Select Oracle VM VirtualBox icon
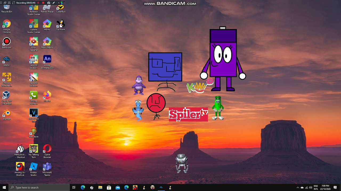 pyautogui.click(x=7, y=98)
